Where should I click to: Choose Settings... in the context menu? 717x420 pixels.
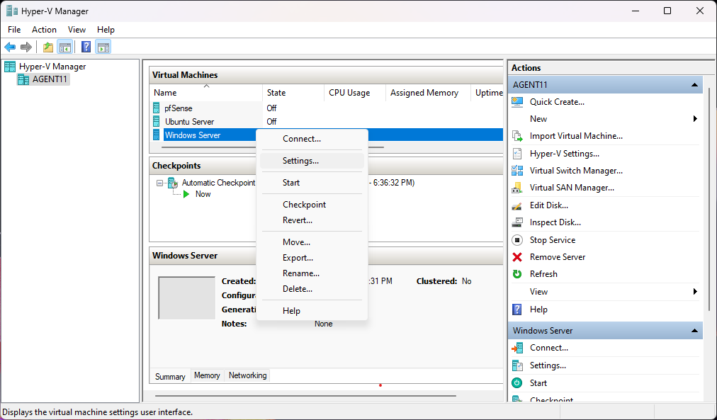point(300,161)
